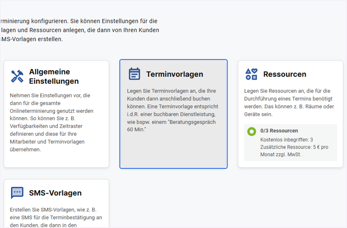347x228 pixels.
Task: Click the speech bubble SMS-Vorlagen icon
Action: pos(17,193)
